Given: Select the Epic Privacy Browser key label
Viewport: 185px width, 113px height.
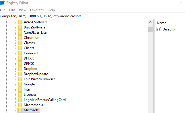Looking at the screenshot, I should pos(39,79).
